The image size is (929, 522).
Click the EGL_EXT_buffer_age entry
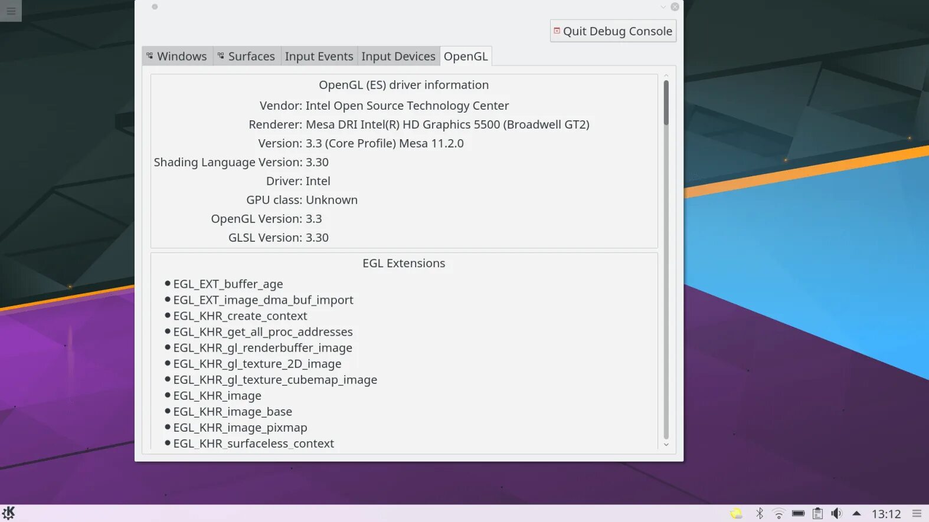pyautogui.click(x=228, y=284)
